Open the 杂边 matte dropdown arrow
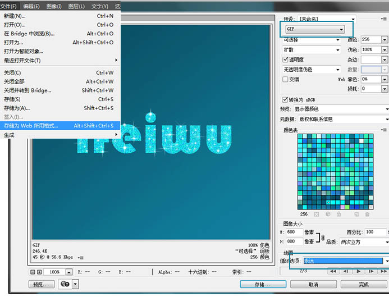This screenshot has height=297, width=389. (x=385, y=60)
